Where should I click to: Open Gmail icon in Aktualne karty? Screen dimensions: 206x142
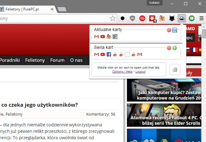[x=97, y=37]
